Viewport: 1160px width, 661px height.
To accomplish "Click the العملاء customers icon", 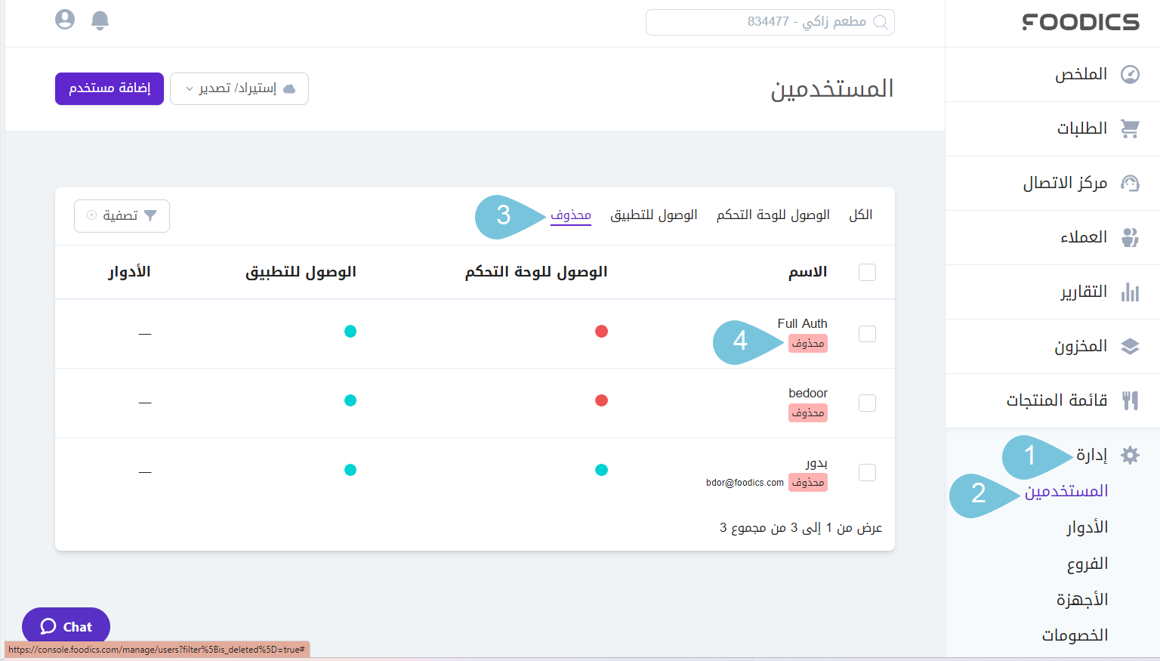I will click(1131, 237).
